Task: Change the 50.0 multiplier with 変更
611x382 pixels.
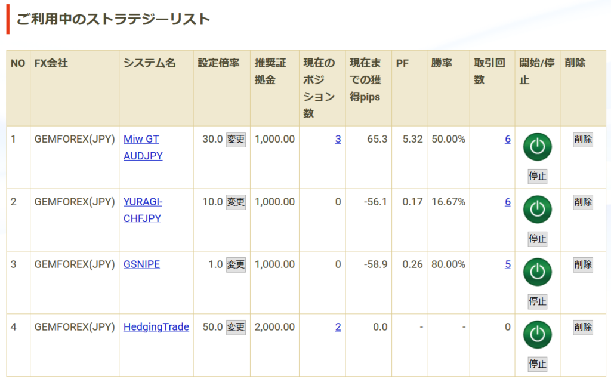Action: click(236, 327)
